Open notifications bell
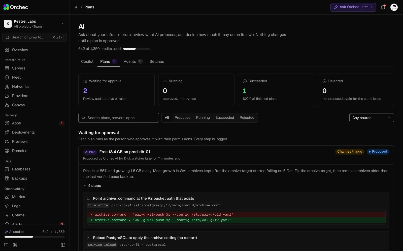This screenshot has height=251, width=403. click(383, 7)
